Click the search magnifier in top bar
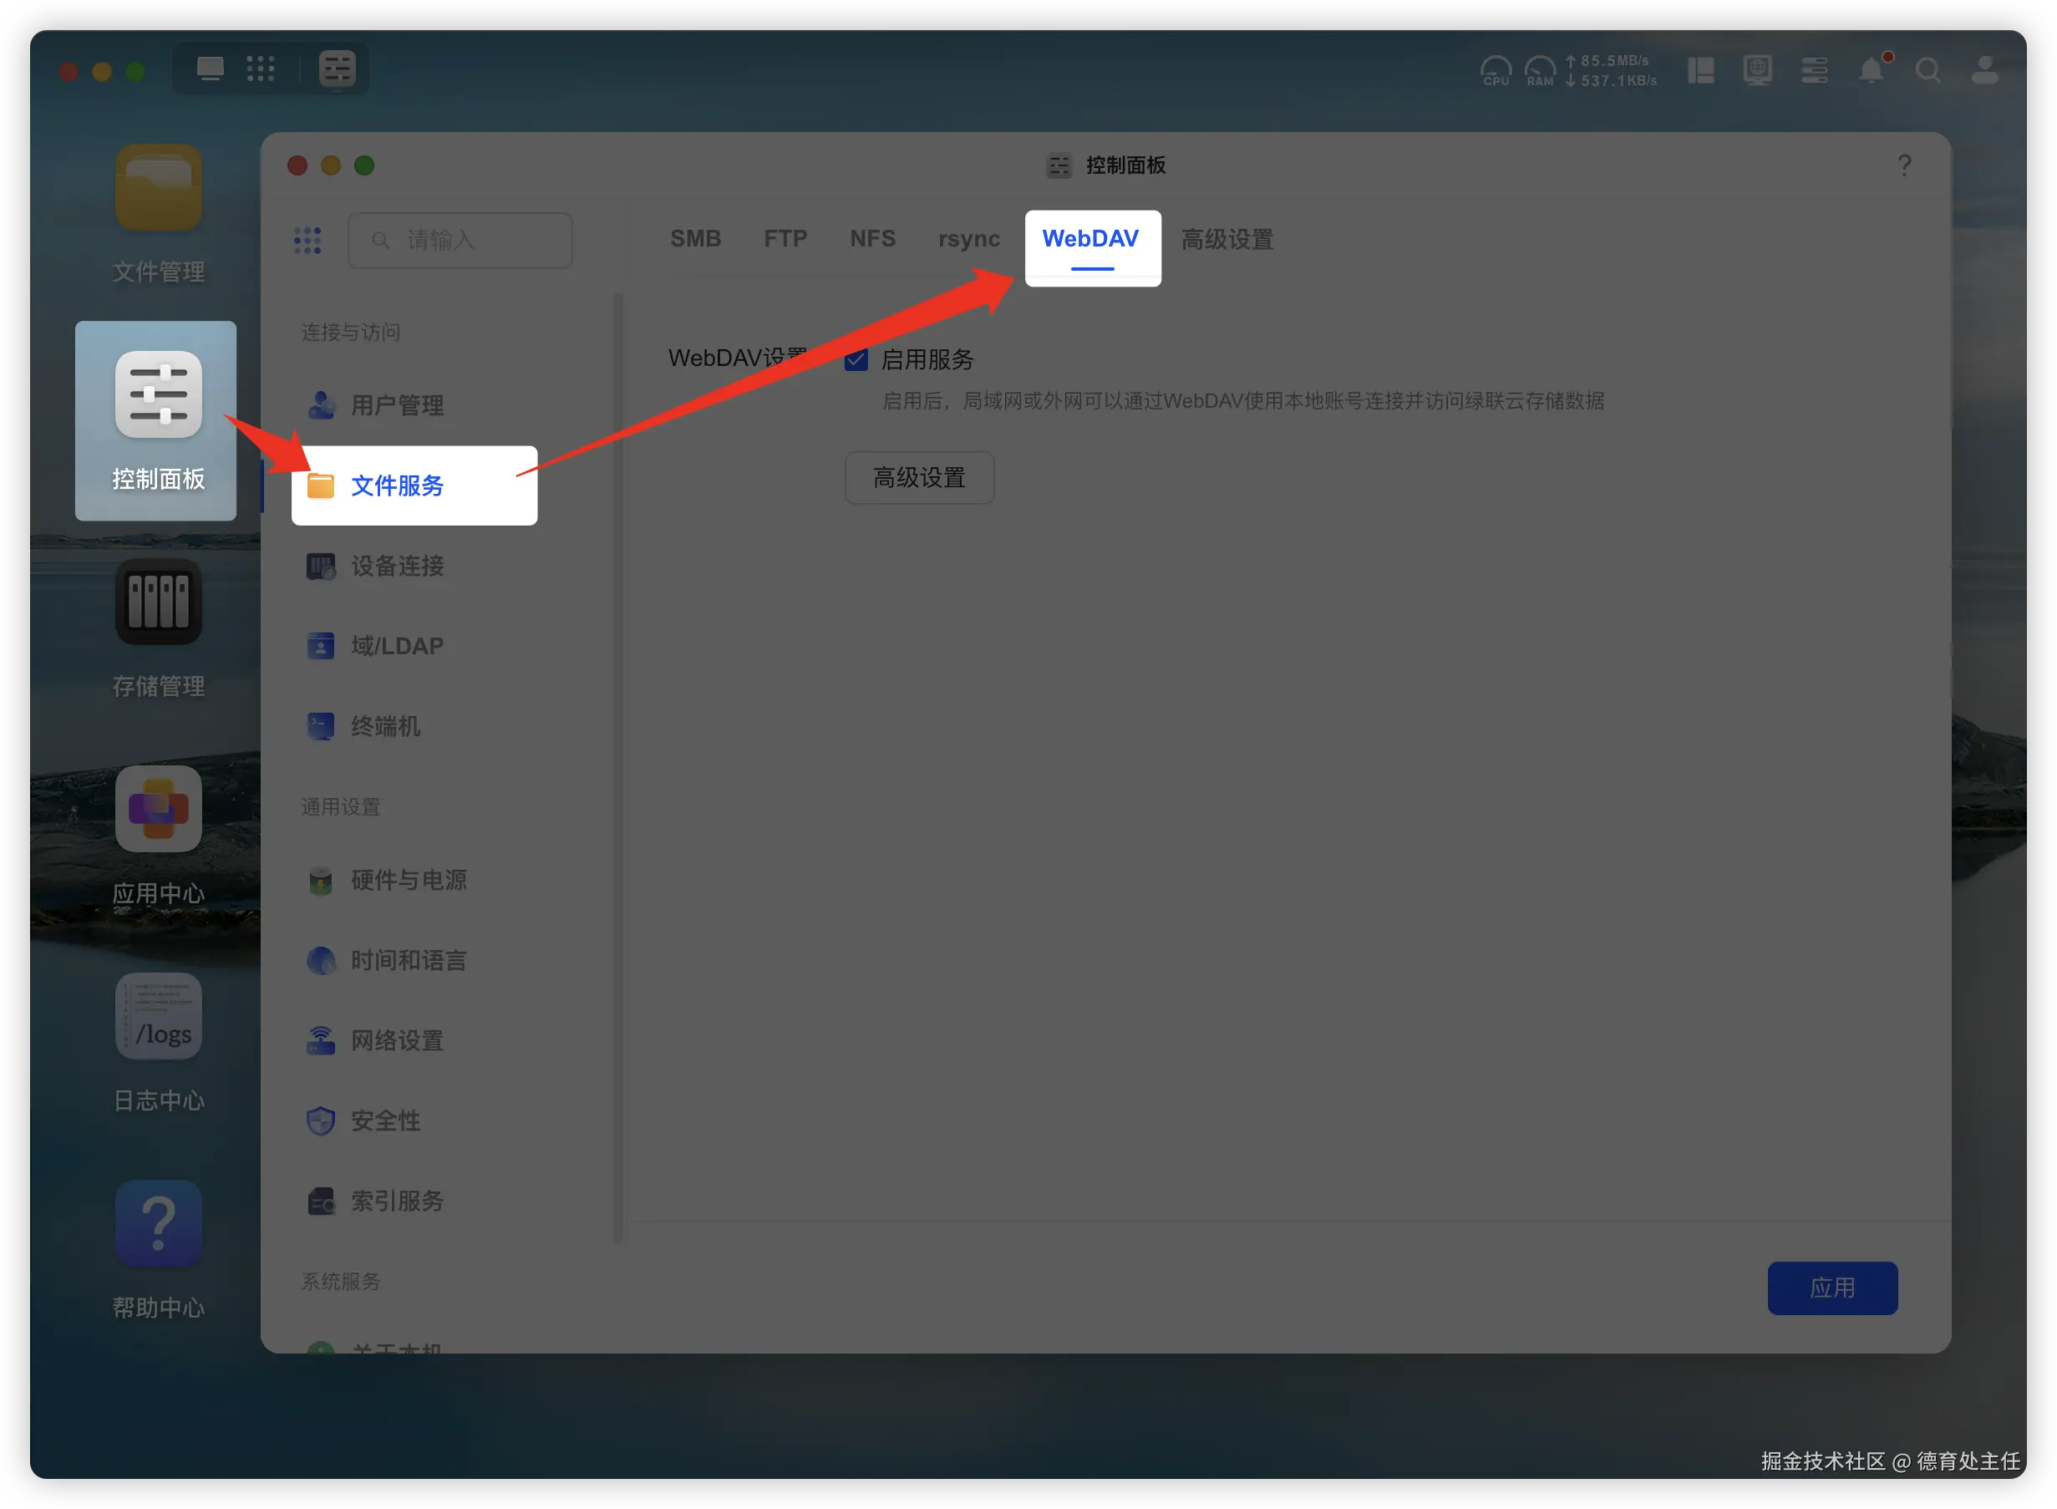The image size is (2057, 1509). 1928,70
